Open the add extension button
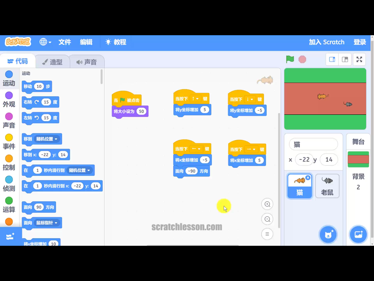374x281 pixels. pos(10,236)
